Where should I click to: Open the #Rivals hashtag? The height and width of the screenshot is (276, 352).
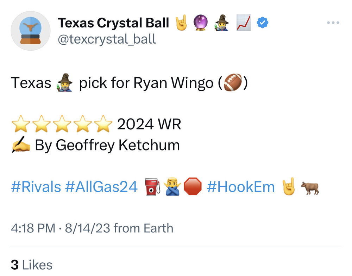coord(36,187)
